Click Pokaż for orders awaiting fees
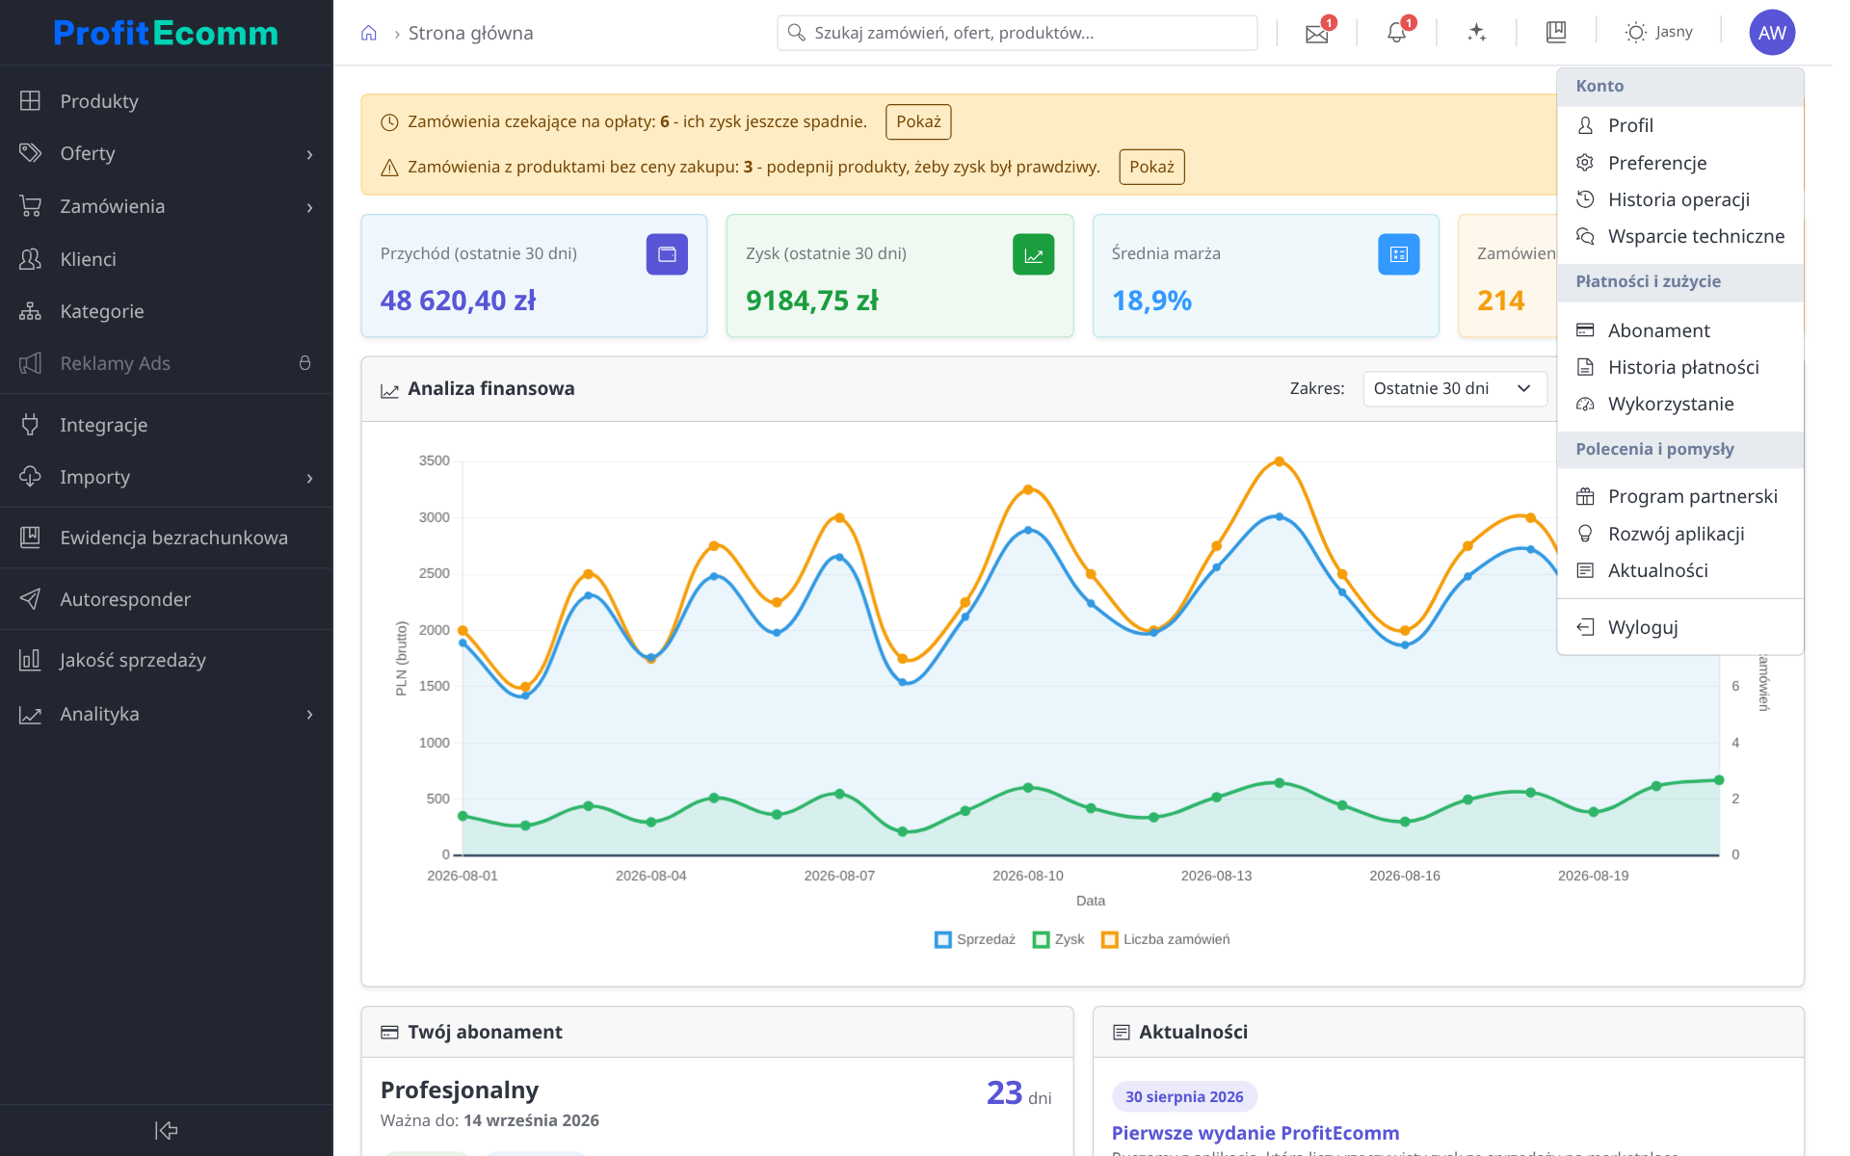1850x1156 pixels. click(x=918, y=122)
